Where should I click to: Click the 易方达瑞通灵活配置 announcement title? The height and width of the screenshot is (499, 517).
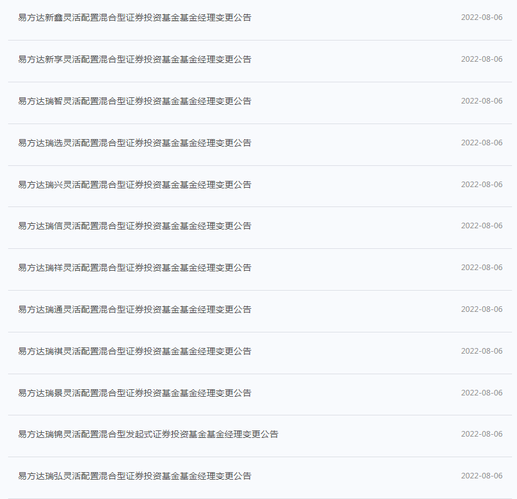[135, 309]
